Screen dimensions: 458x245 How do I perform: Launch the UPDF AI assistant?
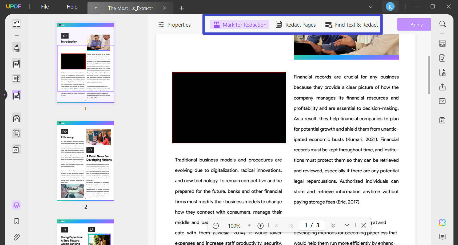pyautogui.click(x=443, y=222)
